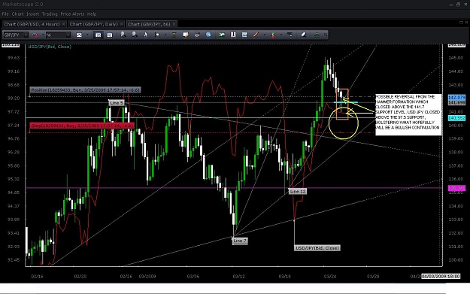Click the 145.00 price axis value
This screenshot has height=294, width=470.
pyautogui.click(x=456, y=58)
